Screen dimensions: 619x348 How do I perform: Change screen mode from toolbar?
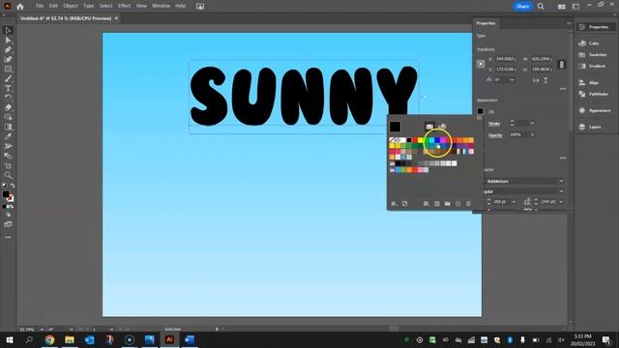(8, 224)
